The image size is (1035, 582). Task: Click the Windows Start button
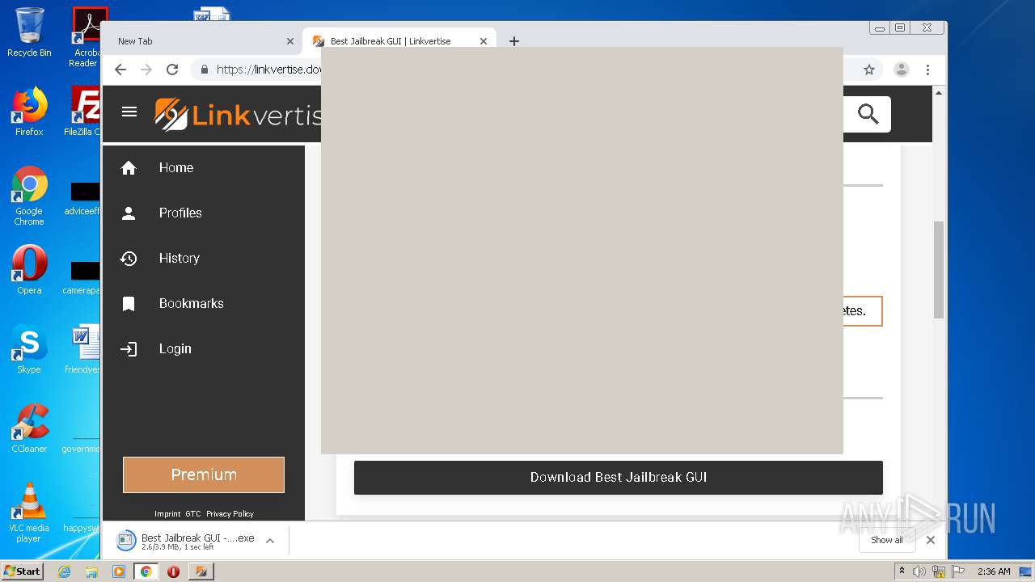22,571
